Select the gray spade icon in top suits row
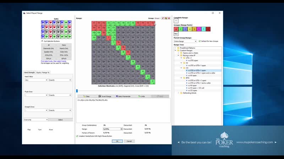284x159 pixels. coord(58,23)
